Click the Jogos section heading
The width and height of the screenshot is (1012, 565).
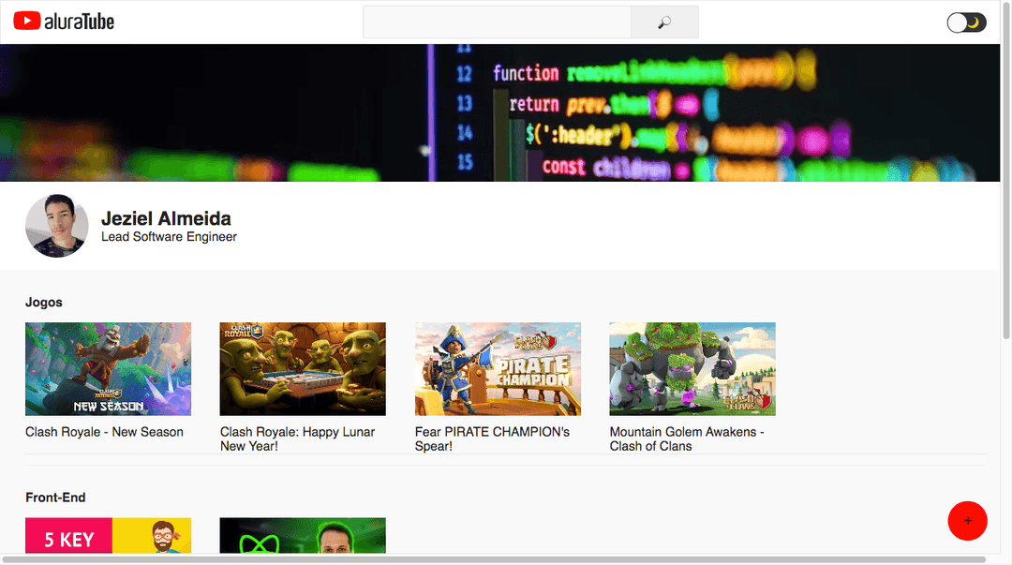click(44, 303)
